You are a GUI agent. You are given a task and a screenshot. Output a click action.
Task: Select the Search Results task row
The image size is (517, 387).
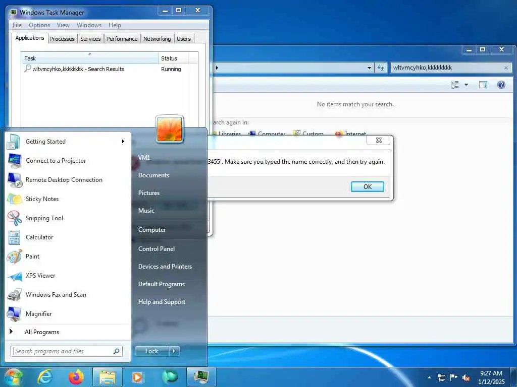tap(110, 69)
